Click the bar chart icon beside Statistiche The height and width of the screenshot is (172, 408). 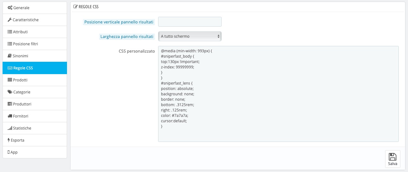tap(10, 128)
